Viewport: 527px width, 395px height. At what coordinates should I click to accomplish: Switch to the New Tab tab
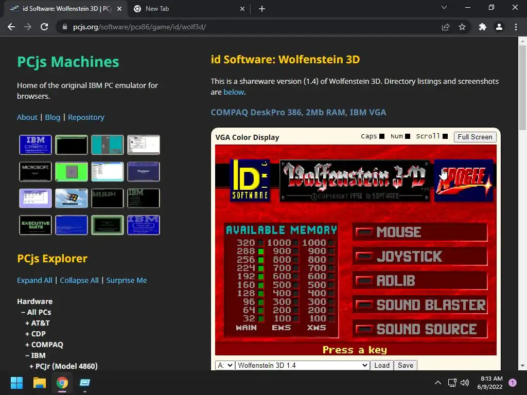pos(189,9)
